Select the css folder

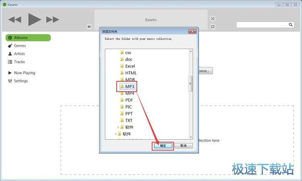coord(125,53)
